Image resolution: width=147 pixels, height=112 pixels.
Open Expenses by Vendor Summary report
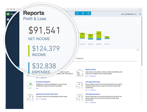click(47, 94)
